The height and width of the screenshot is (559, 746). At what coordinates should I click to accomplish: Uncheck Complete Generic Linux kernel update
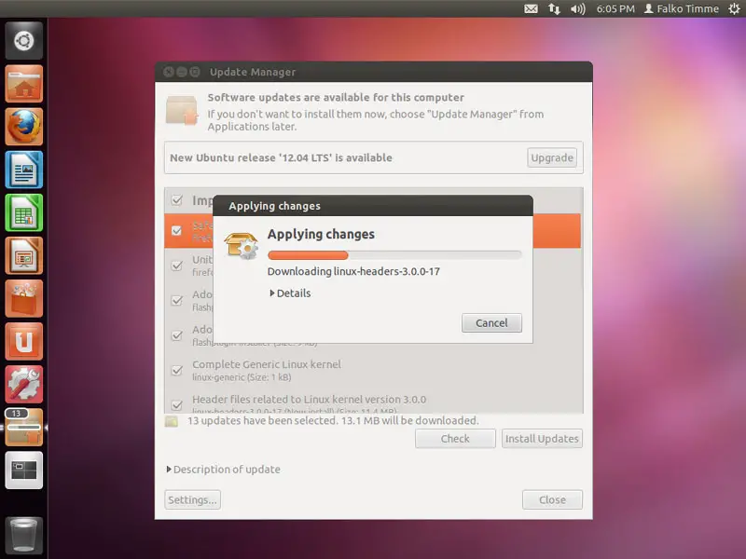click(177, 370)
